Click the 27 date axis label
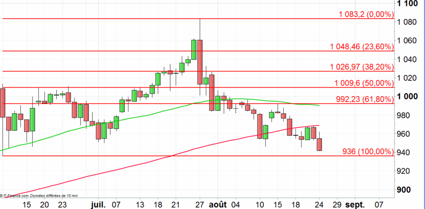Image resolution: width=425 pixels, height=209 pixels. pyautogui.click(x=200, y=204)
